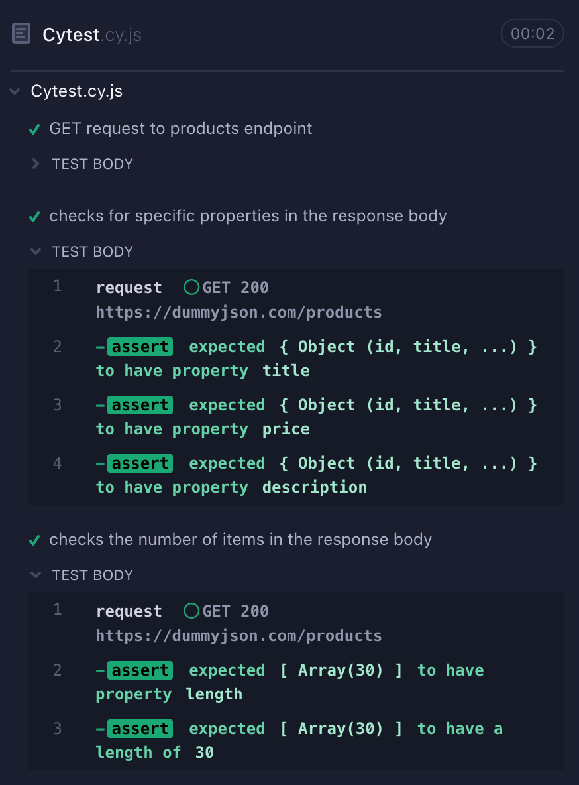579x785 pixels.
Task: Click the spec file document icon
Action: click(x=21, y=34)
